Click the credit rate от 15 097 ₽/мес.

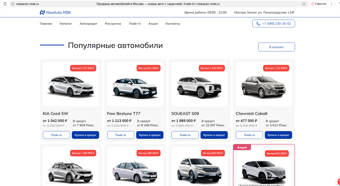(x=213, y=125)
